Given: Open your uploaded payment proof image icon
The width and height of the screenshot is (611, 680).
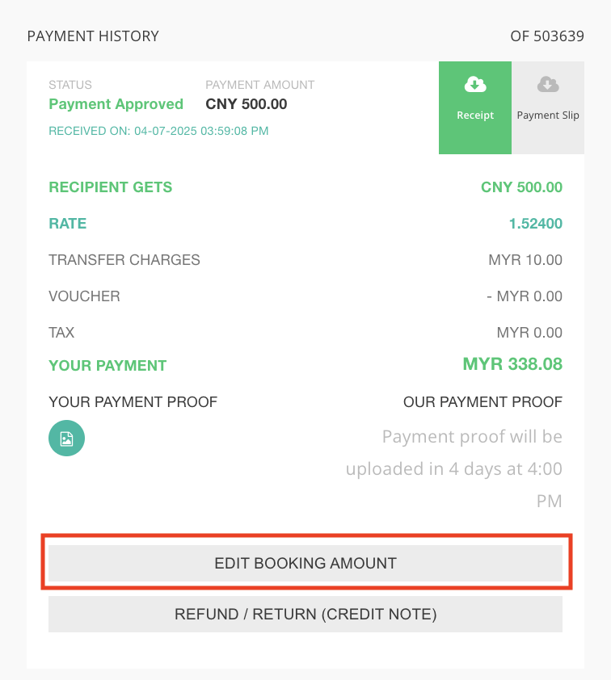Looking at the screenshot, I should 66,439.
